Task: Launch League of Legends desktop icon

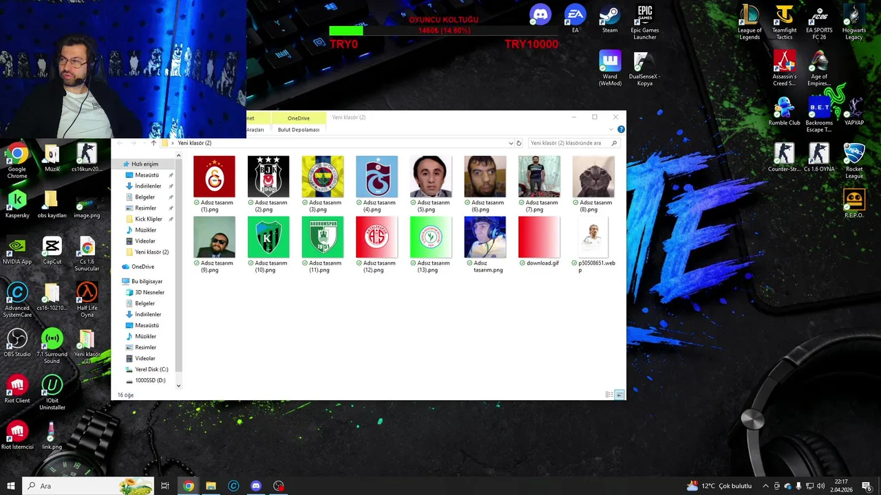Action: (750, 22)
